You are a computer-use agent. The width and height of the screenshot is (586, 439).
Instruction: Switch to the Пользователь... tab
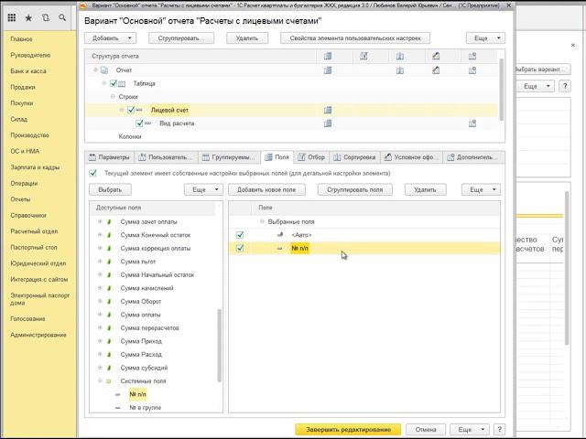[x=166, y=157]
